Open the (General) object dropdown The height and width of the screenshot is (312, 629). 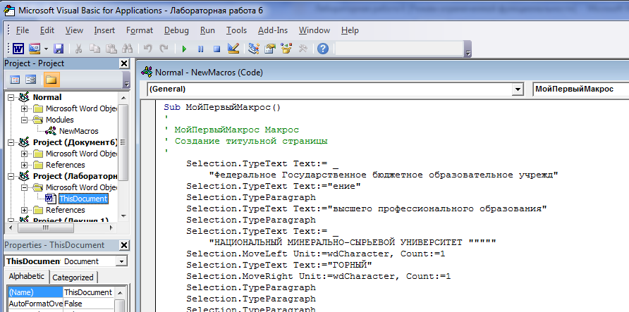pyautogui.click(x=518, y=89)
